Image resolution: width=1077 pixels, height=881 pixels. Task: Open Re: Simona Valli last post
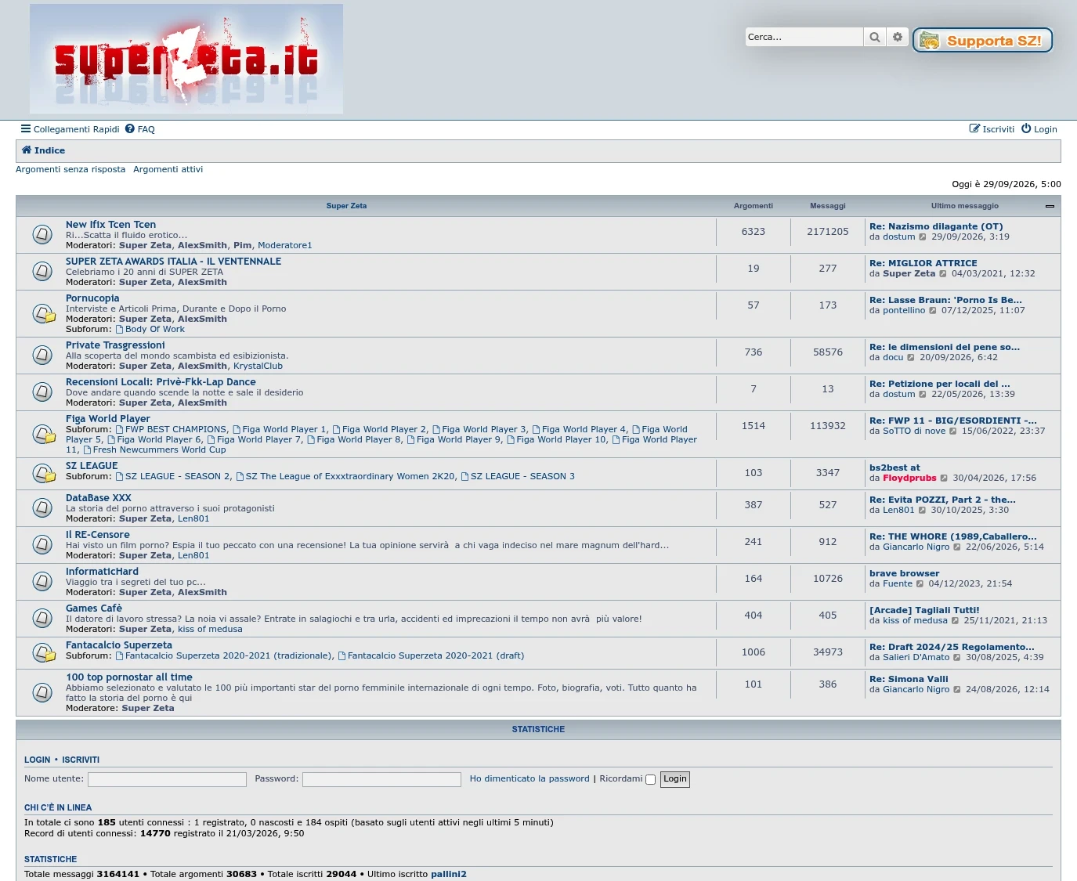click(x=909, y=679)
